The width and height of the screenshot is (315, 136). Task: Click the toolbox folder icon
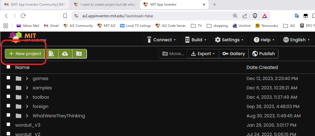pos(18,97)
